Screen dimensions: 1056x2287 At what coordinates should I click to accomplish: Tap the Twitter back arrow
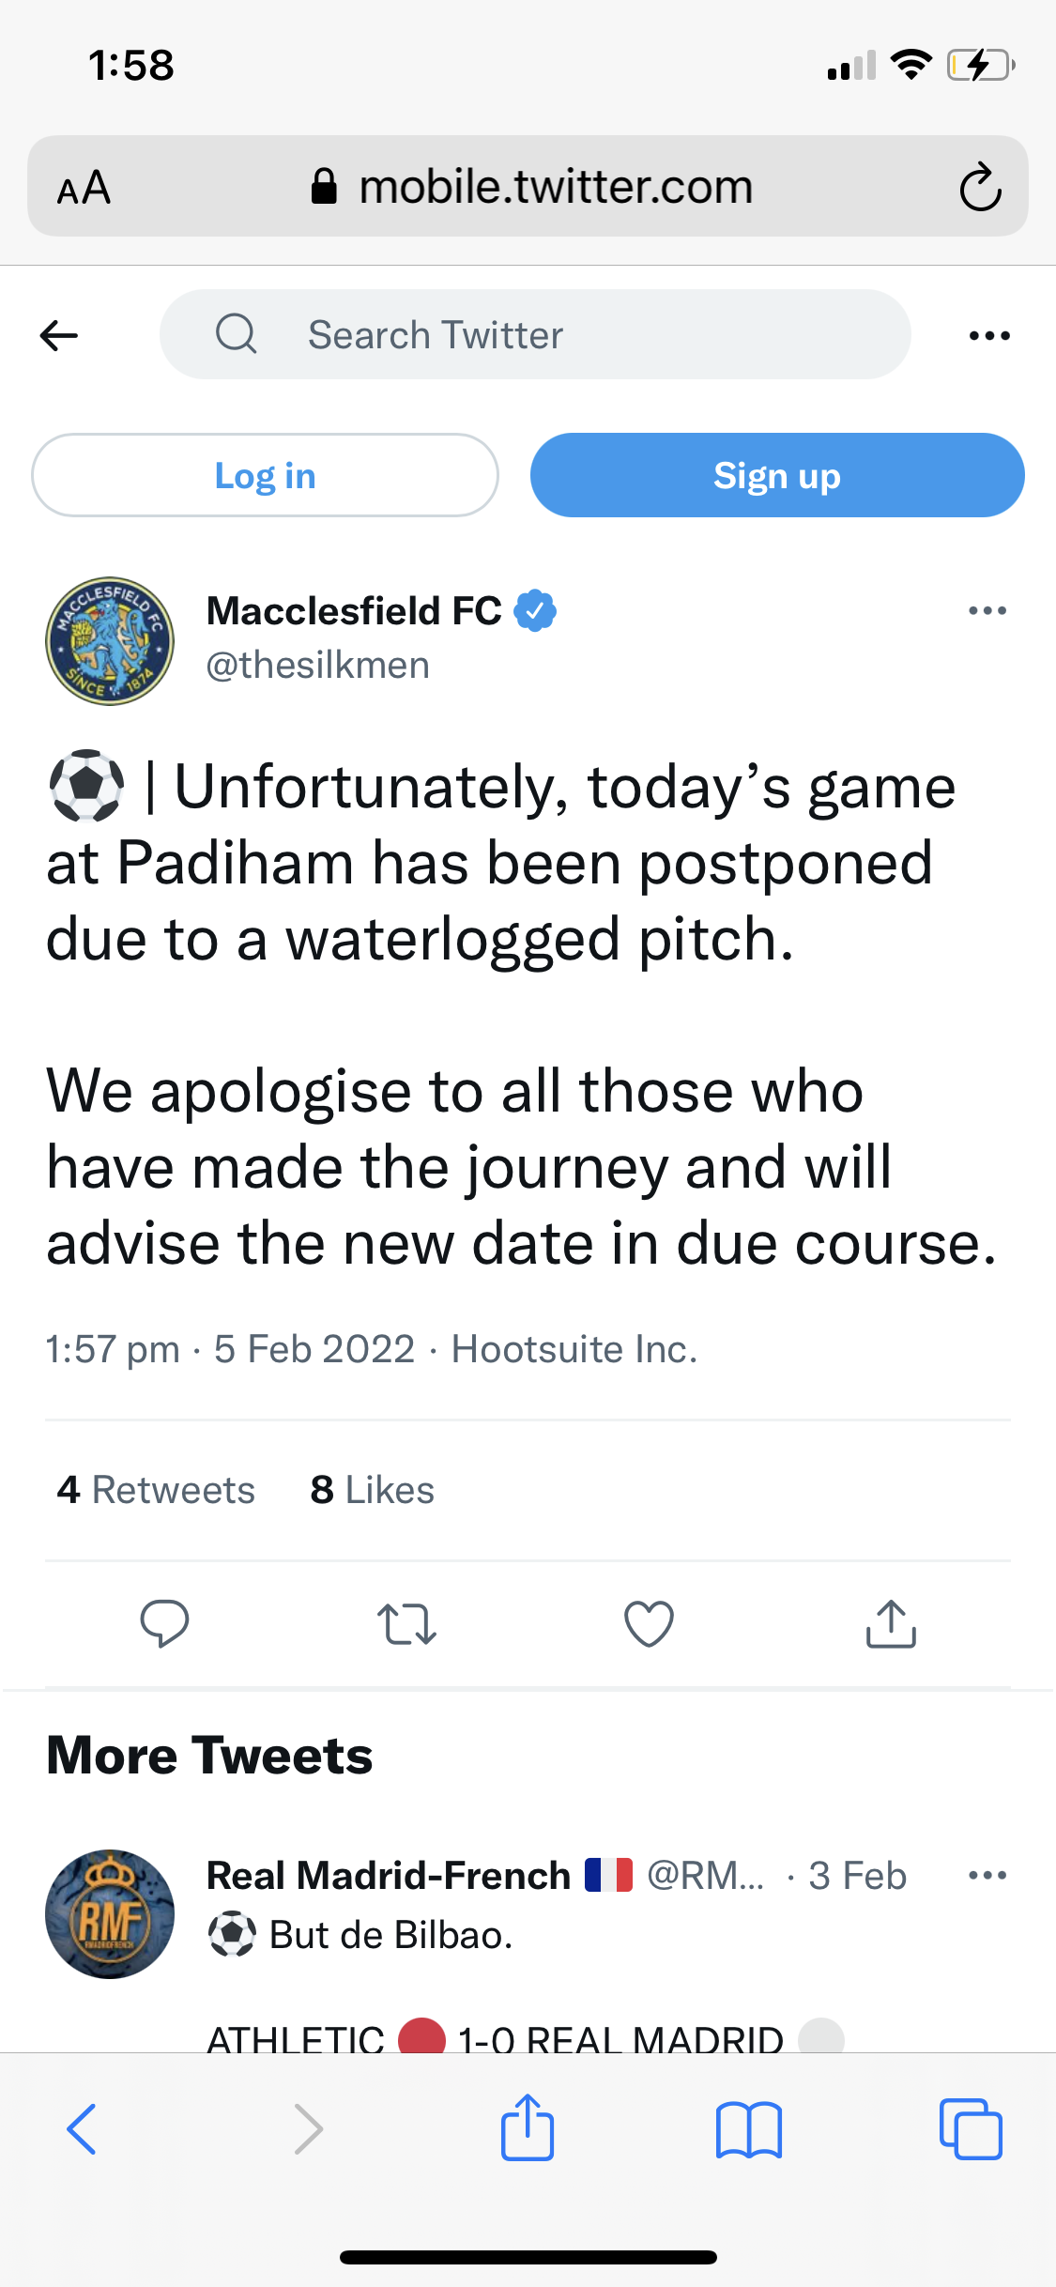(x=59, y=335)
